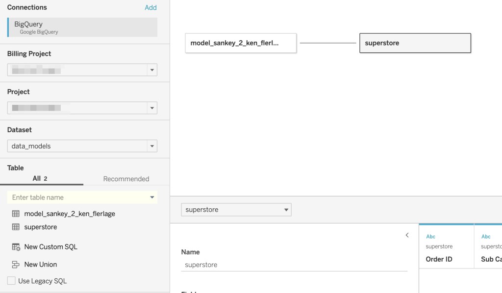Enable the Use Legacy SQL checkbox
Screen dimensions: 502x293
pos(11,281)
